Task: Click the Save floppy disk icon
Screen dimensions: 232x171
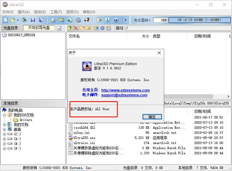Action: (x=33, y=20)
